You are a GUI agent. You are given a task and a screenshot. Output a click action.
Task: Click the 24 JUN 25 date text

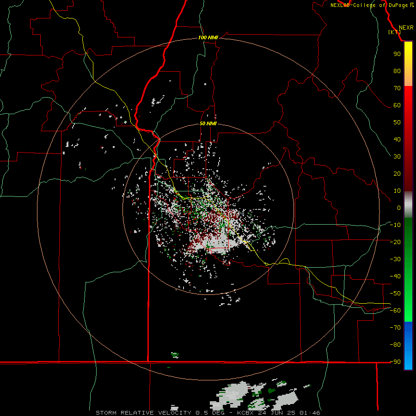277,413
